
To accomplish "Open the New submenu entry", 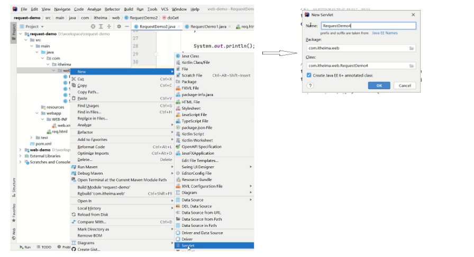I will click(x=122, y=72).
